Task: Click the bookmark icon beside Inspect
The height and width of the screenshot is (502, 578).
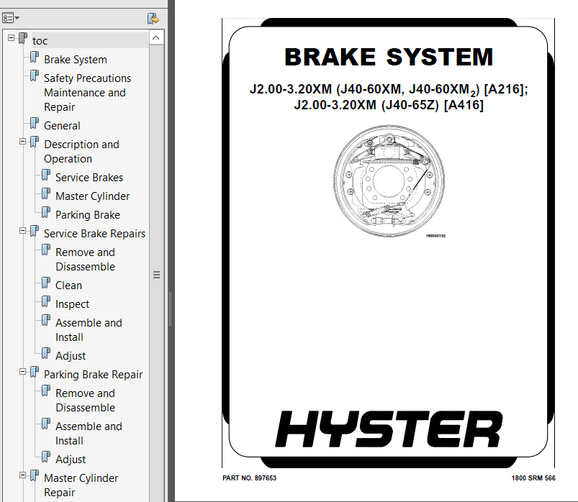Action: (46, 301)
